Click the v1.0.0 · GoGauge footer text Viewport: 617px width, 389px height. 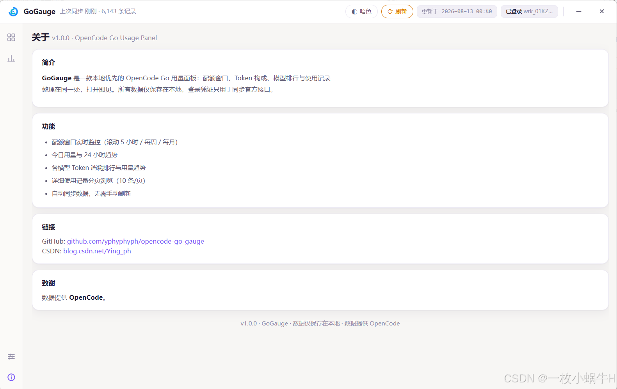coord(320,324)
